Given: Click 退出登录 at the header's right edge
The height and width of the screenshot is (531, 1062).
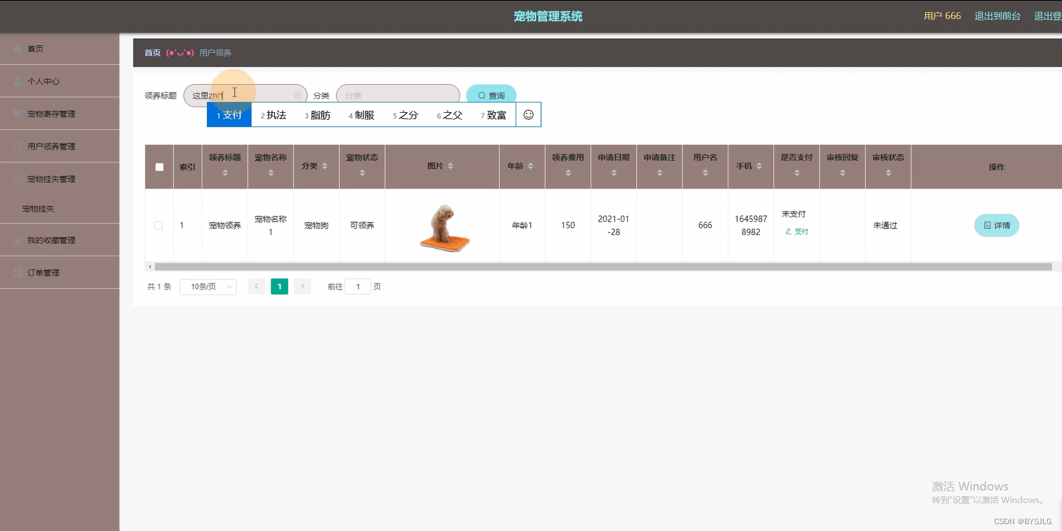Looking at the screenshot, I should pos(1048,16).
